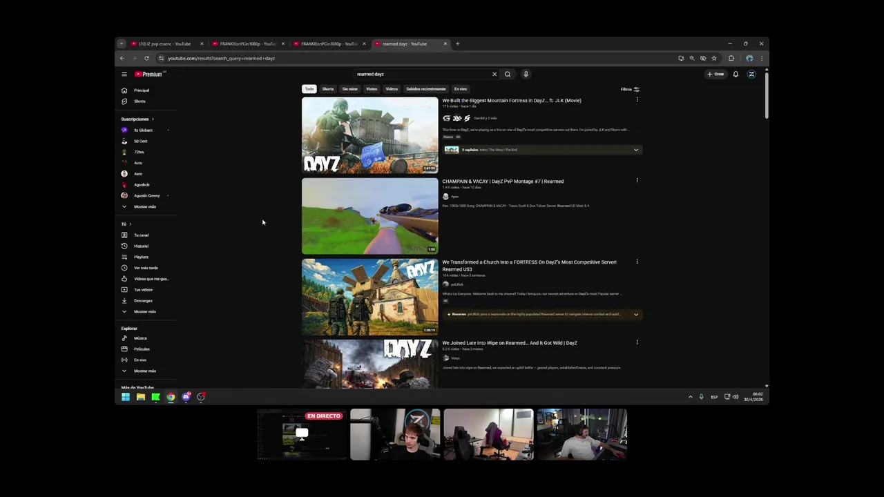The width and height of the screenshot is (884, 497).
Task: Open 'We Joined Late Into Wipe' video title
Action: pyautogui.click(x=510, y=343)
